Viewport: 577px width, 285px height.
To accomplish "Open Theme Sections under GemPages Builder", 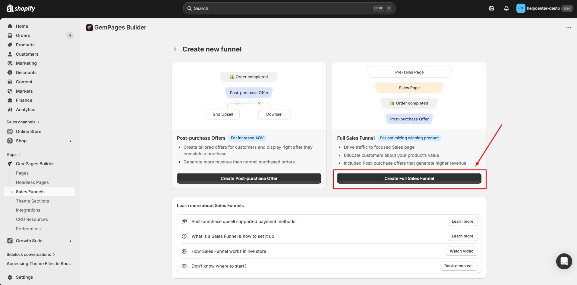I will coord(32,201).
